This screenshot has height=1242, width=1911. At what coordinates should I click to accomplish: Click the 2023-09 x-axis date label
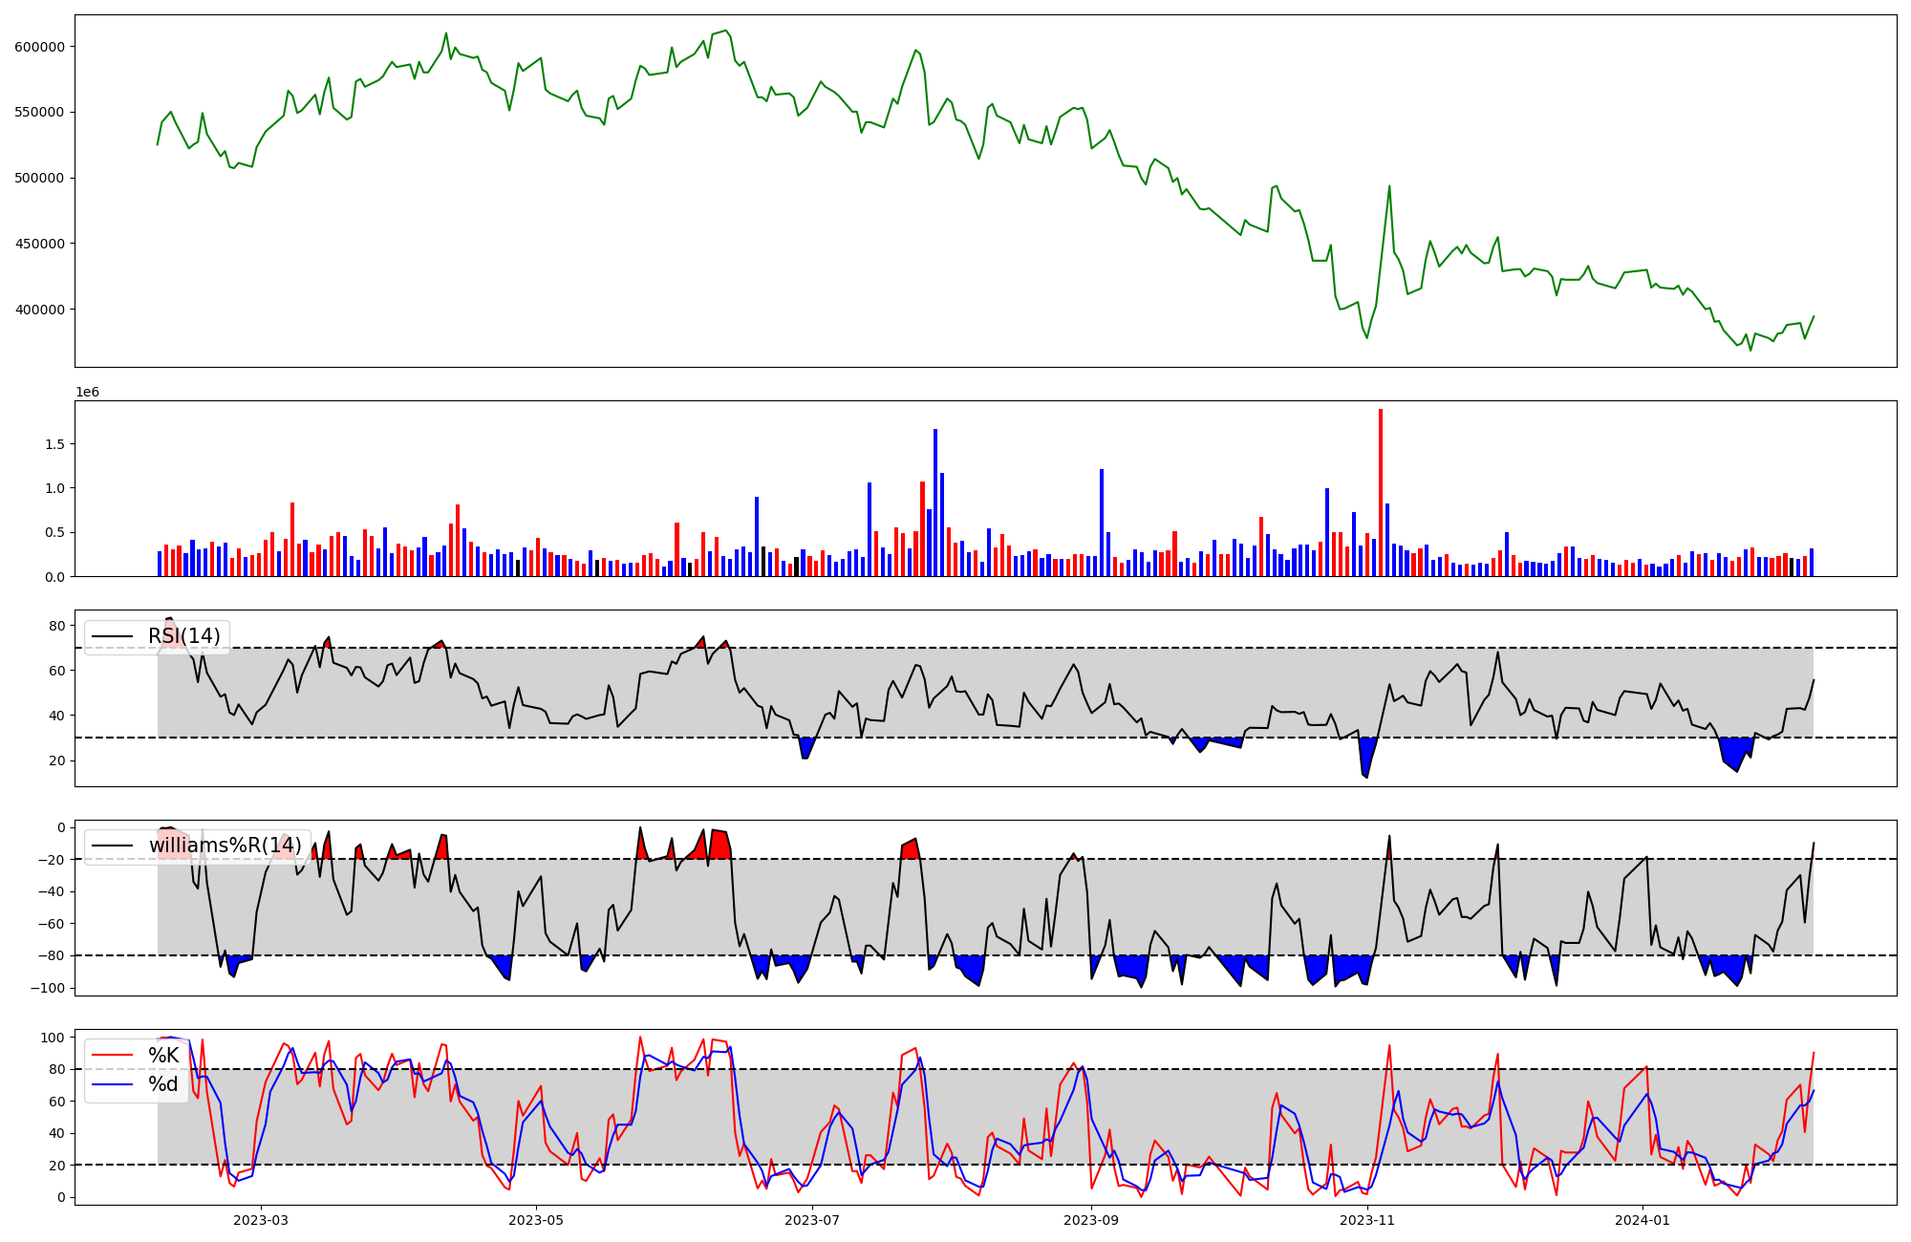[1090, 1220]
